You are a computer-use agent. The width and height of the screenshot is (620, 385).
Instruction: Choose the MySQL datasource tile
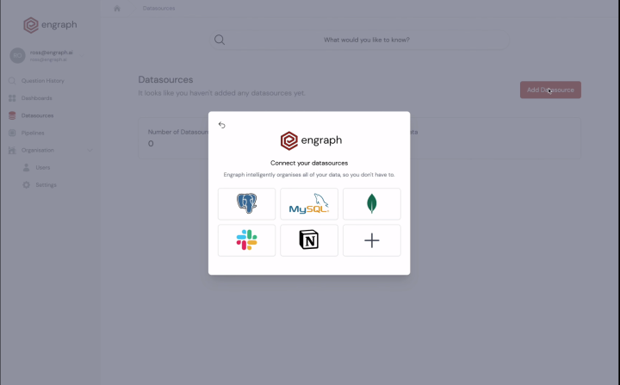[x=309, y=204]
